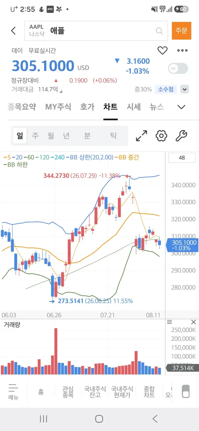Select the 월 monthly period
The height and width of the screenshot is (431, 199).
pyautogui.click(x=51, y=136)
